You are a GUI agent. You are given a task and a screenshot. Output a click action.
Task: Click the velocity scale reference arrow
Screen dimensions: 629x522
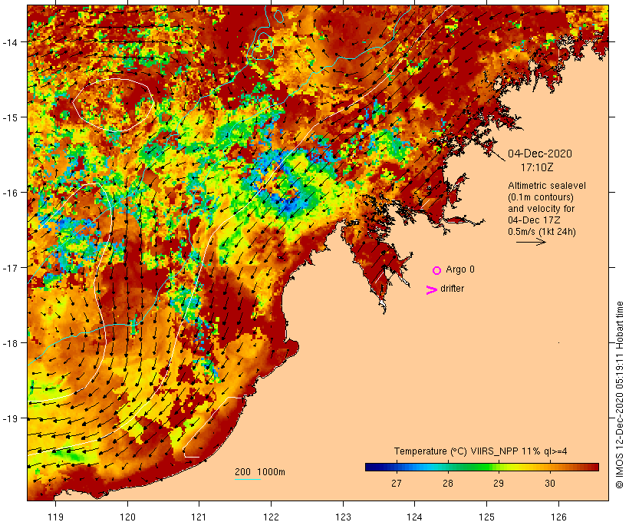tap(531, 242)
